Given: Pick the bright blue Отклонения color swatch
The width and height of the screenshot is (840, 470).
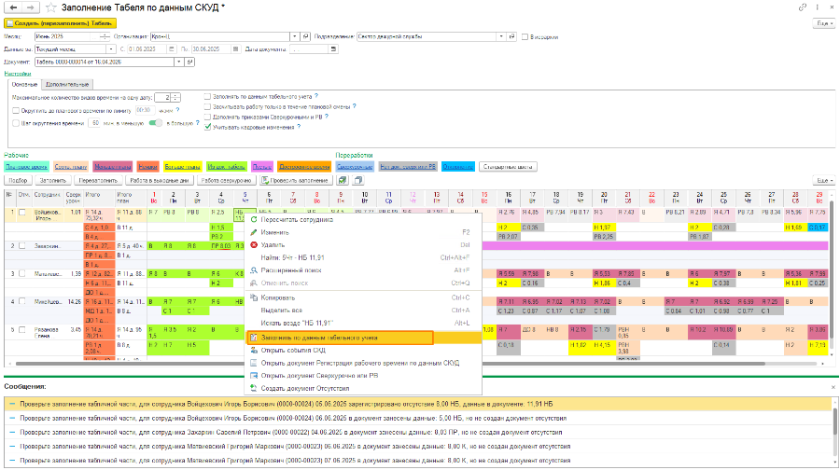Looking at the screenshot, I should pos(458,167).
